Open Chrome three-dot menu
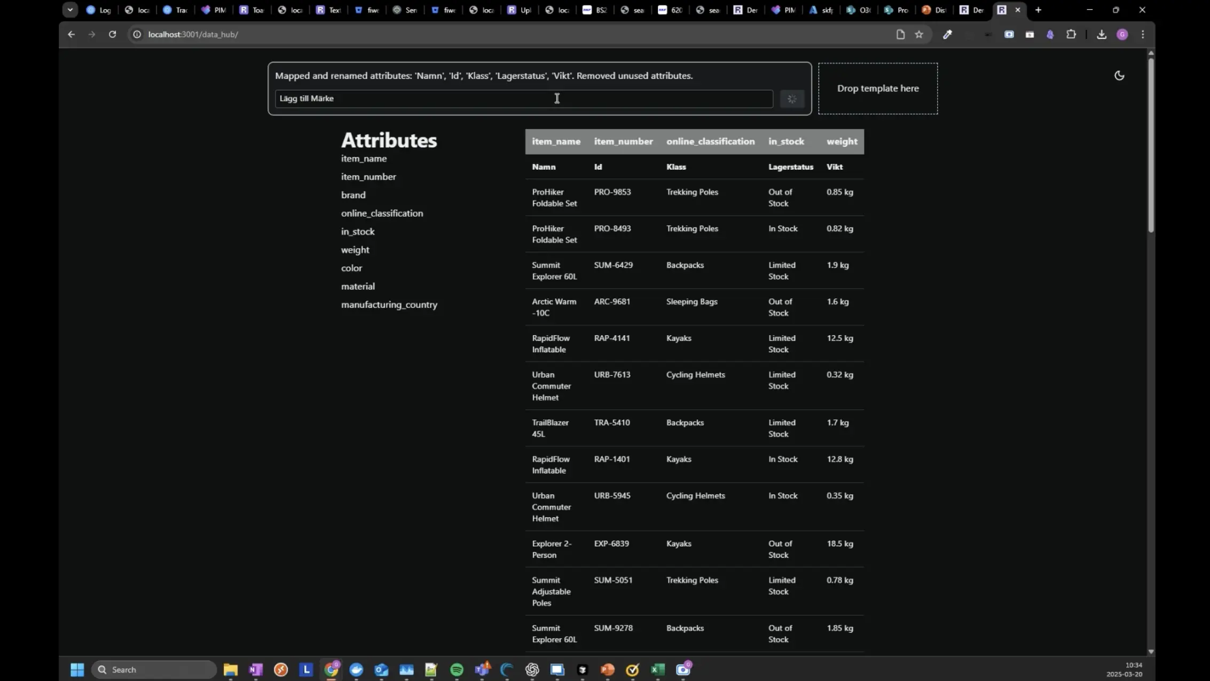 pos(1143,34)
